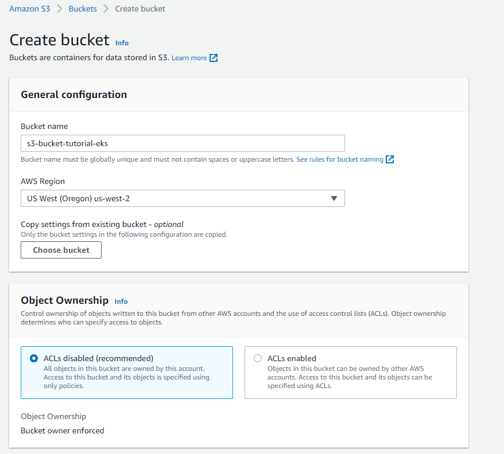The width and height of the screenshot is (504, 454).
Task: Navigate to Buckets breadcrumb
Action: coord(83,9)
